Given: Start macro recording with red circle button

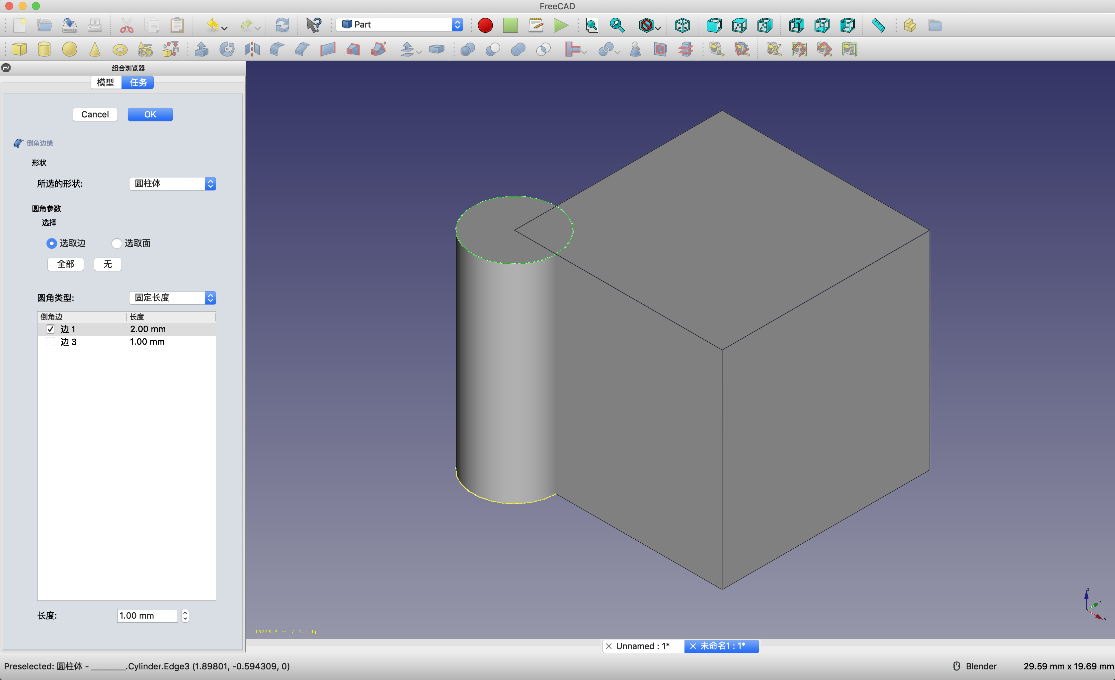Looking at the screenshot, I should pos(485,25).
